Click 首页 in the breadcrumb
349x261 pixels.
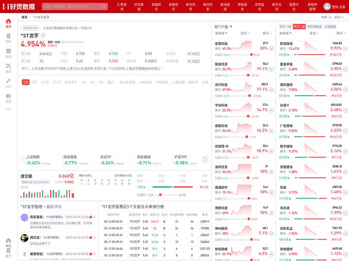24,17
